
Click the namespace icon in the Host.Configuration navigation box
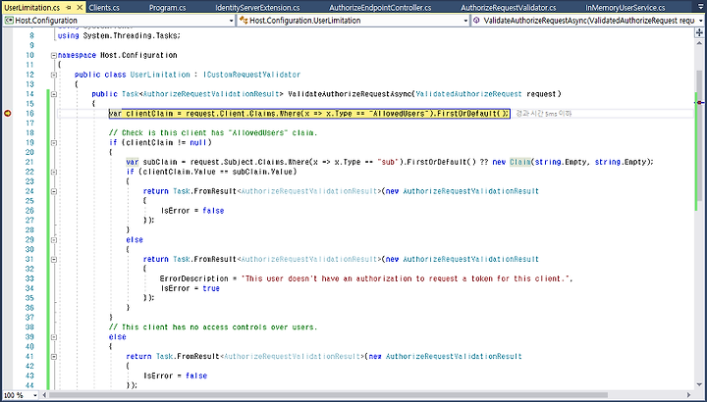pyautogui.click(x=9, y=21)
